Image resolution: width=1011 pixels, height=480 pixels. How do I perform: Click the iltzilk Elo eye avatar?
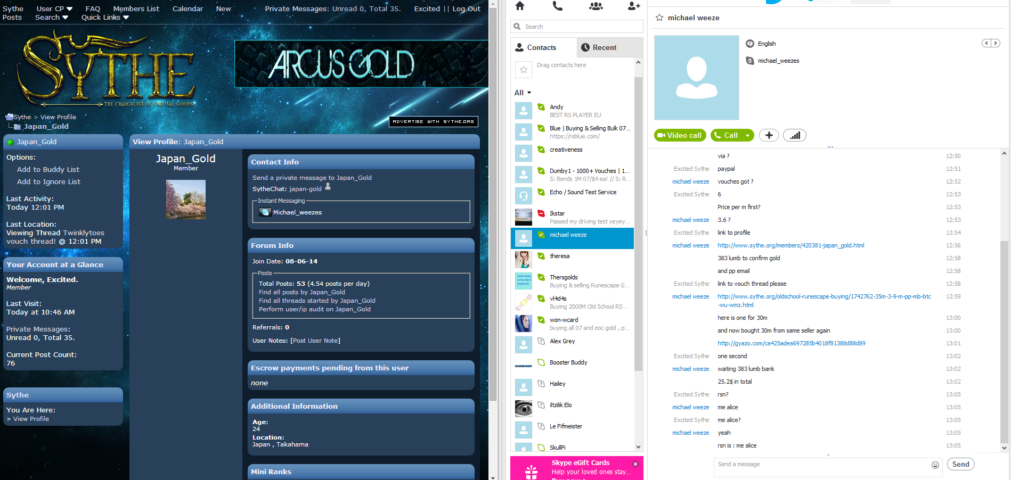point(524,409)
